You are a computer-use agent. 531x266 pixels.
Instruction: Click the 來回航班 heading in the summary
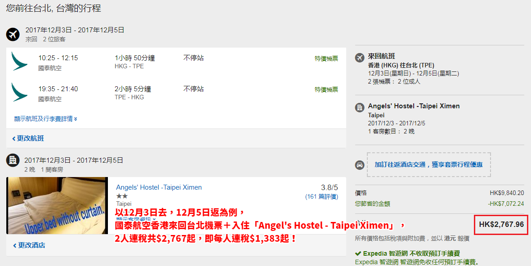pos(382,56)
